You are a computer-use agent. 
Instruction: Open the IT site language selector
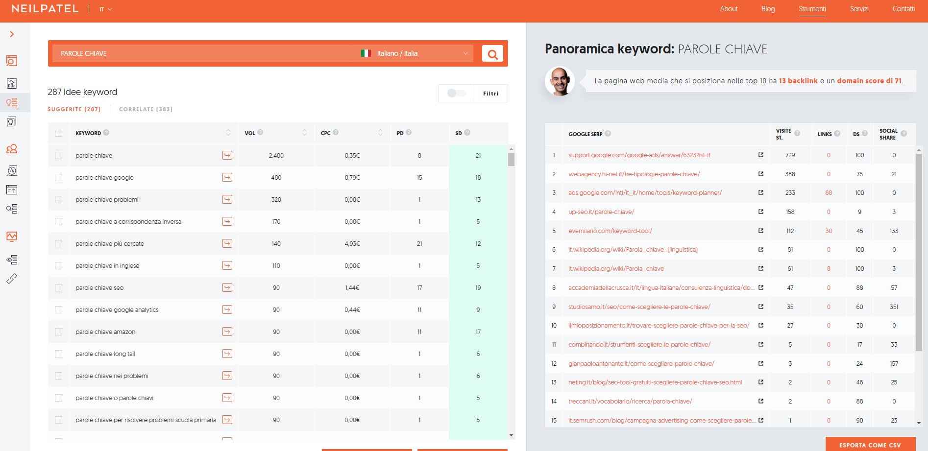105,9
